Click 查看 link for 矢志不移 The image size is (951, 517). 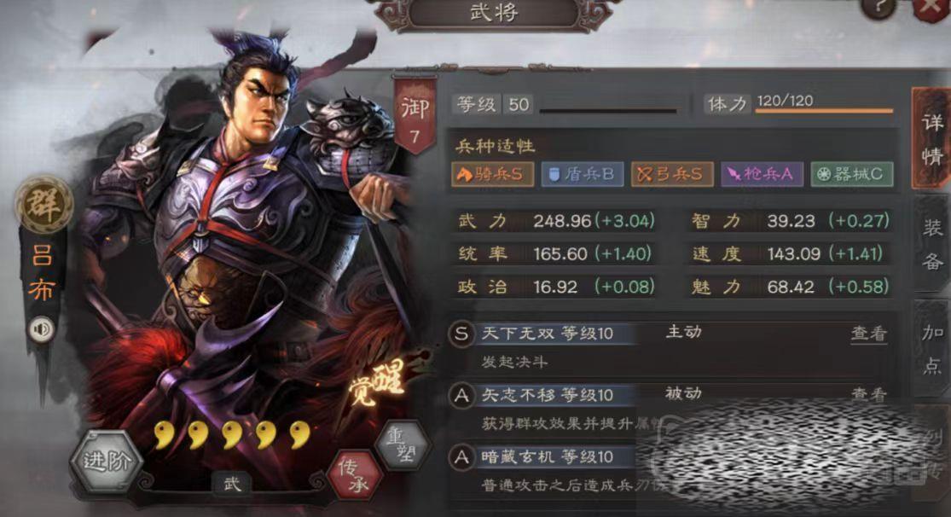click(x=869, y=394)
